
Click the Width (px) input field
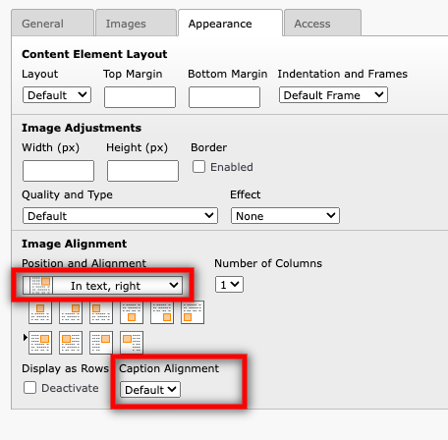click(x=58, y=171)
